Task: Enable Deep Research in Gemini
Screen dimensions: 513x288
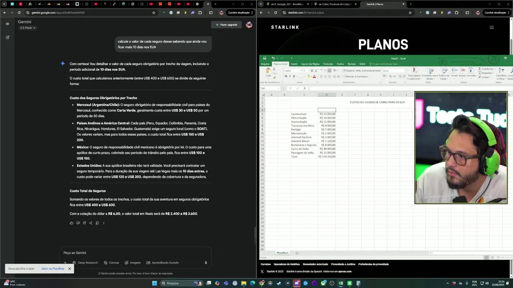Action: pyautogui.click(x=85, y=263)
